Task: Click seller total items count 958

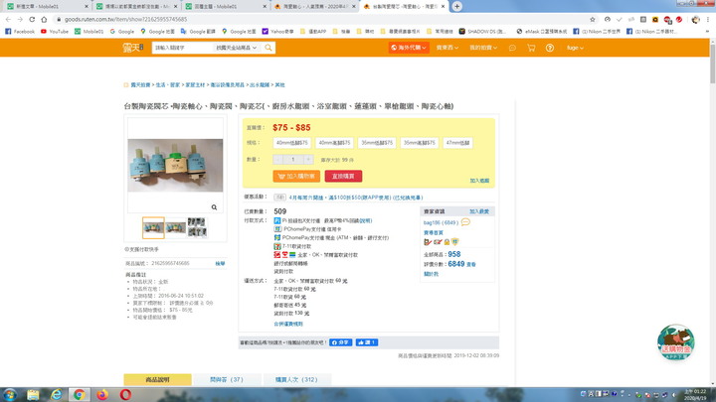Action: (x=453, y=254)
